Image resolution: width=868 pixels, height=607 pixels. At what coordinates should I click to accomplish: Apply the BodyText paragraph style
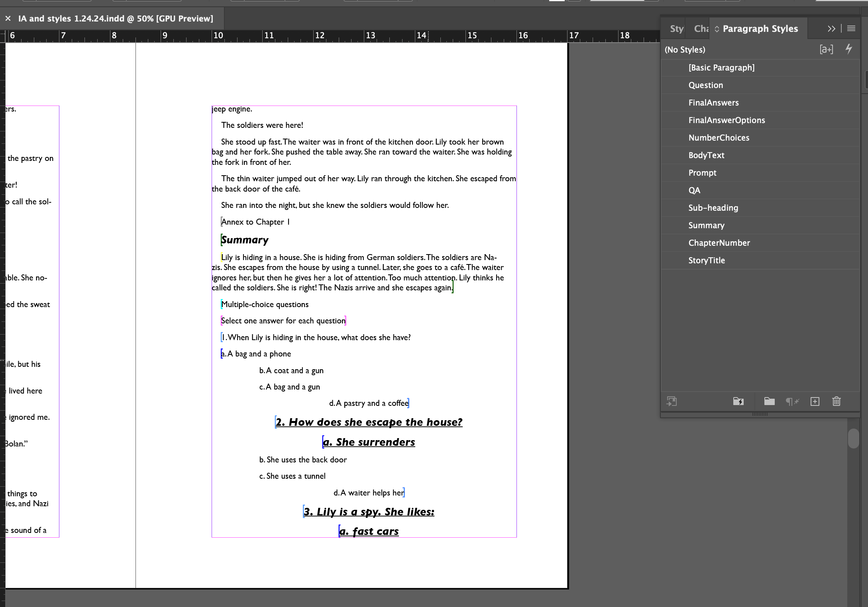pos(706,155)
